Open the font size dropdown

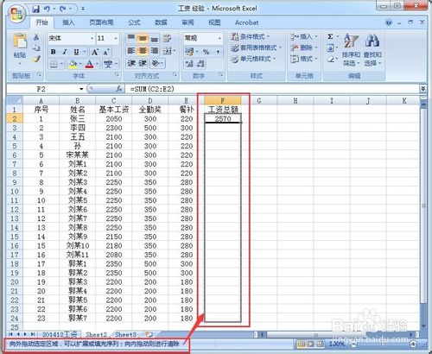pos(116,38)
